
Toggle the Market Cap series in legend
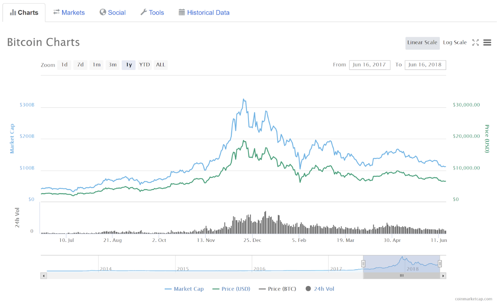(184, 289)
